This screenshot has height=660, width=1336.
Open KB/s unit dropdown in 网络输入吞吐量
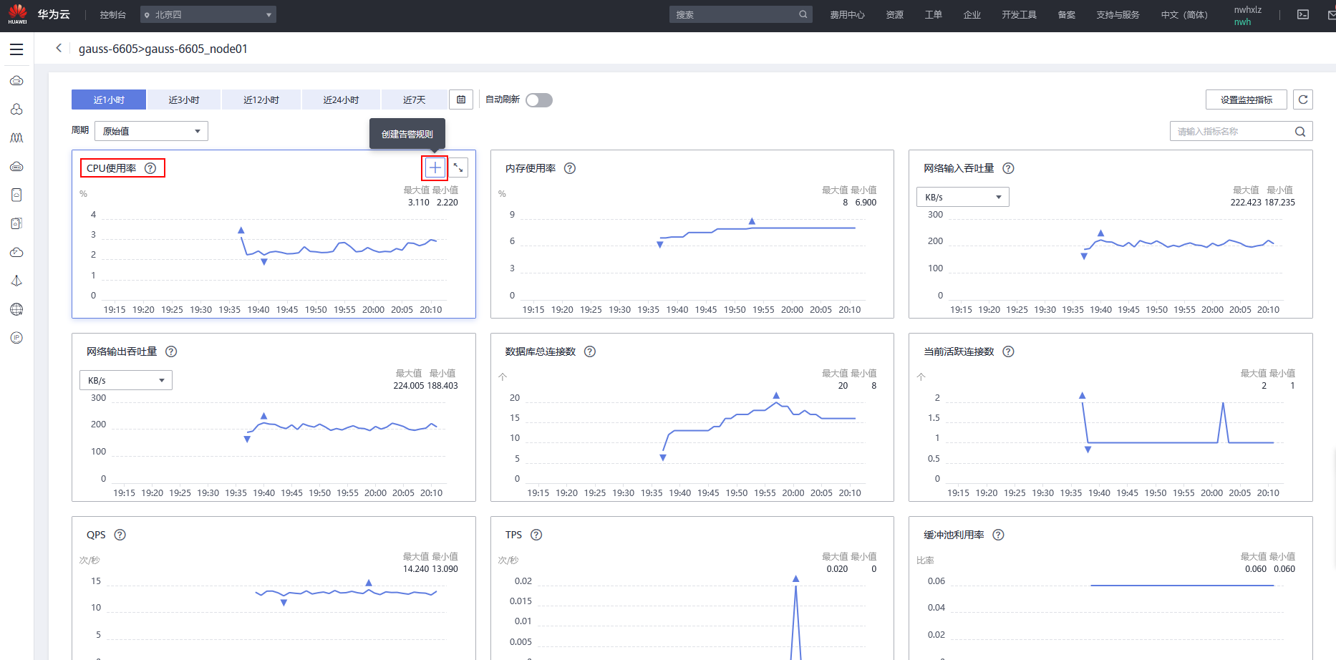[x=962, y=197]
